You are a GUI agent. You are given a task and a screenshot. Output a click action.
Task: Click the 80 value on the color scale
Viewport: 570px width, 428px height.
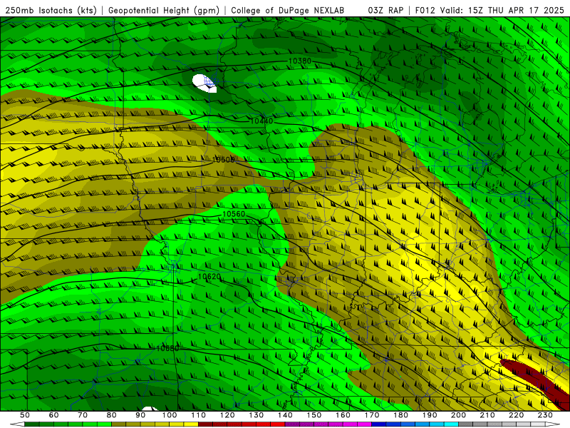click(x=112, y=415)
